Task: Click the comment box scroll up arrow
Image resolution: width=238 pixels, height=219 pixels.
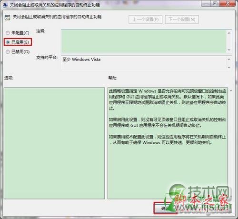Action: click(229, 33)
